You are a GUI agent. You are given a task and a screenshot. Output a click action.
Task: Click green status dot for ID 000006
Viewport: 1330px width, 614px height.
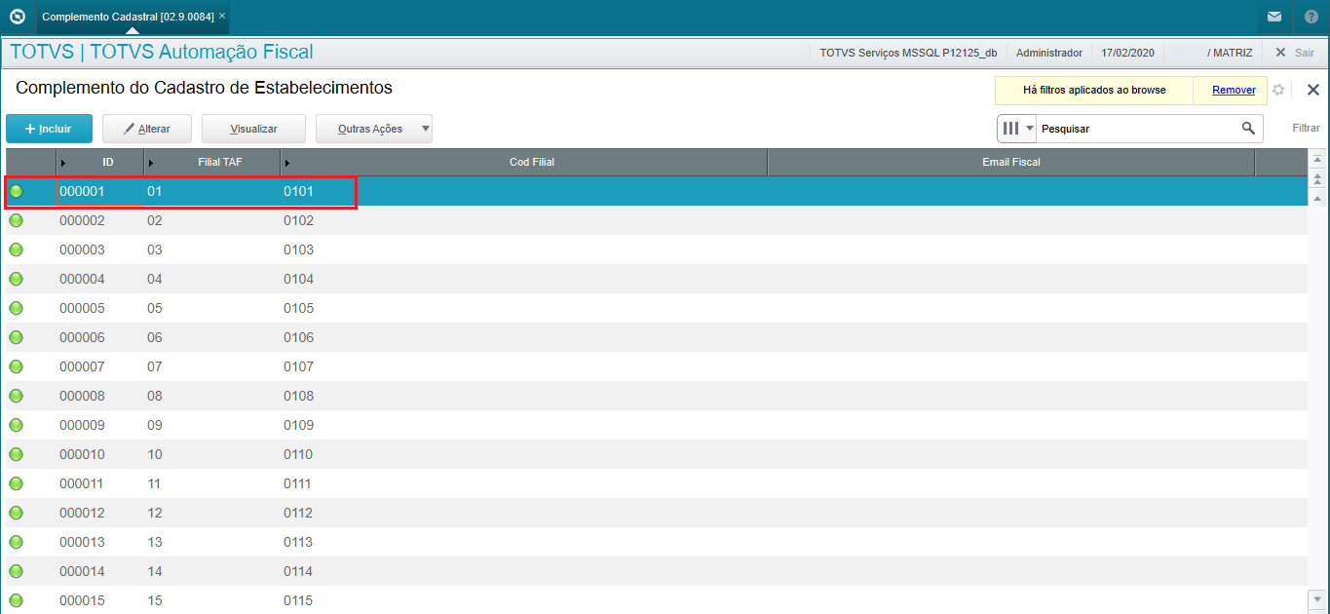point(16,337)
